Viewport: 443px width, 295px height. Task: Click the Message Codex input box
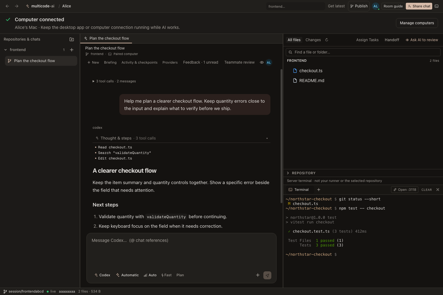click(x=182, y=252)
